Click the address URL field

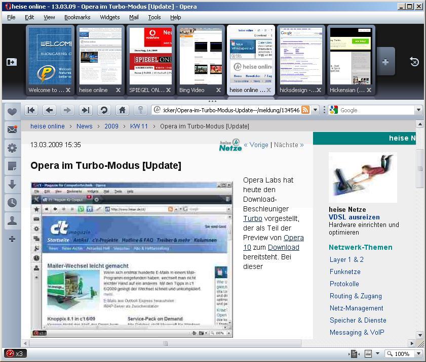point(230,110)
